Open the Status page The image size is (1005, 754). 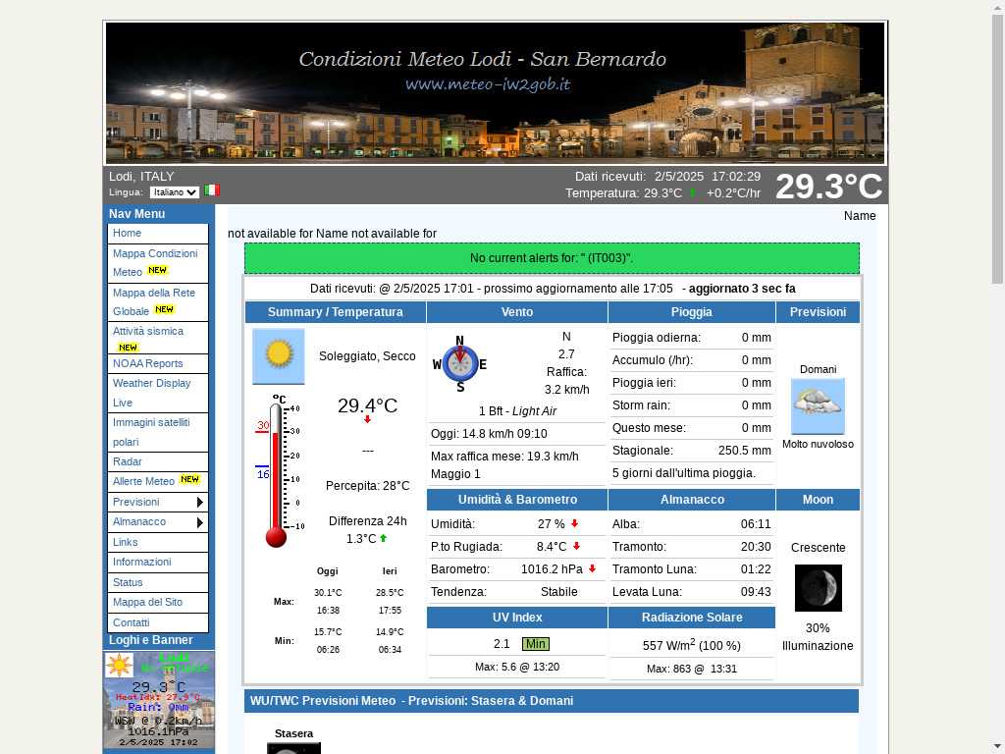coord(158,583)
